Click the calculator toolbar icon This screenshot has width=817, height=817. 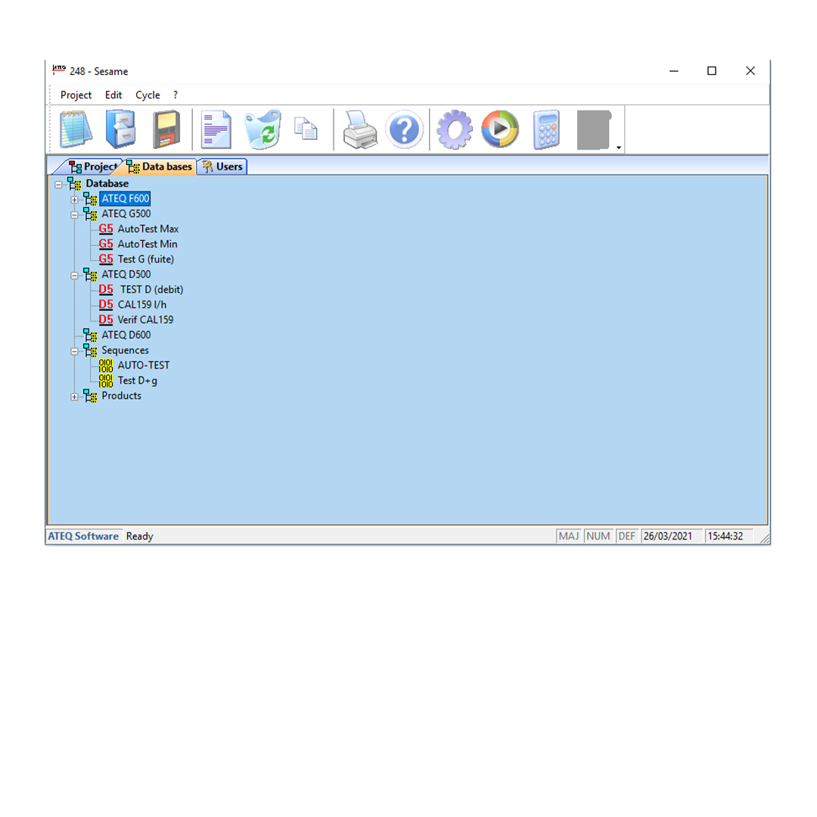[x=546, y=129]
